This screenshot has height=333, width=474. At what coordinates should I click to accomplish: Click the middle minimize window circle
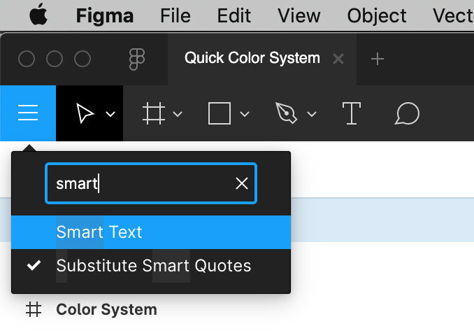tap(55, 59)
